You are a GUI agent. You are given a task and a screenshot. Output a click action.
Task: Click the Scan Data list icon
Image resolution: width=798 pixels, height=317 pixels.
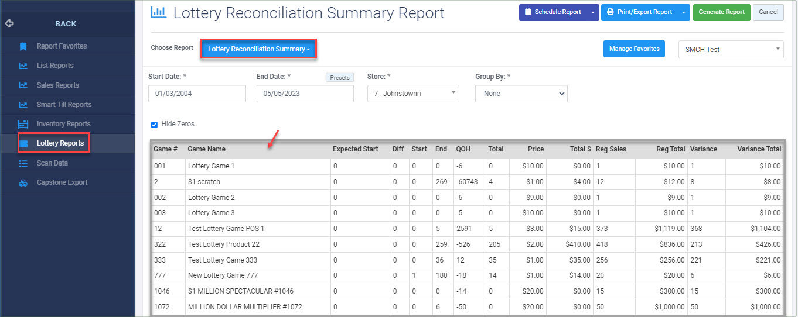tap(23, 163)
